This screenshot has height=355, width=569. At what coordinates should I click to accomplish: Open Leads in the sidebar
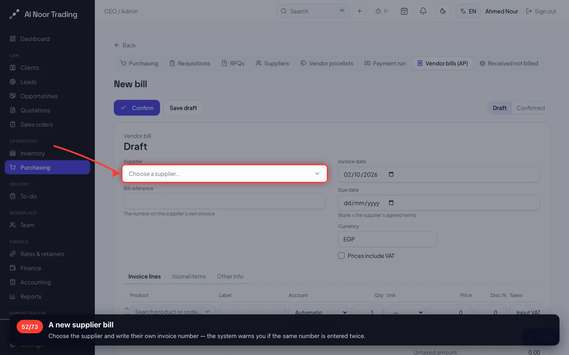[x=47, y=82]
